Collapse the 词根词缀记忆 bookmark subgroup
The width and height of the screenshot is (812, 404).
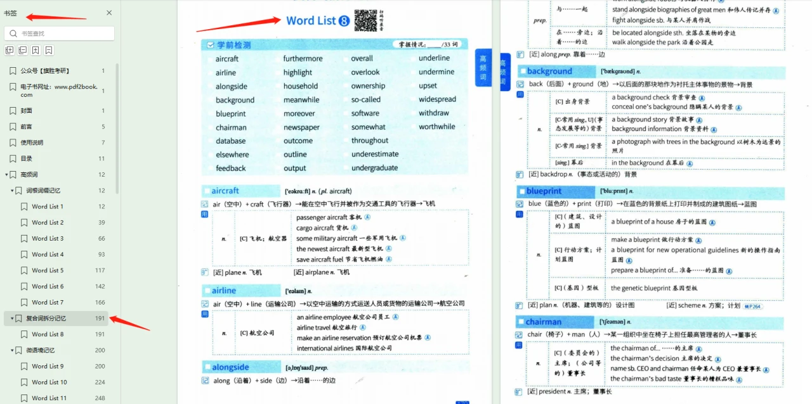click(12, 191)
